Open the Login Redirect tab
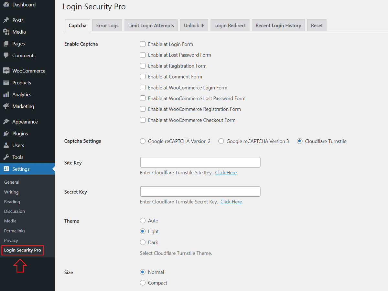Viewport: 388px width, 291px height. point(230,26)
